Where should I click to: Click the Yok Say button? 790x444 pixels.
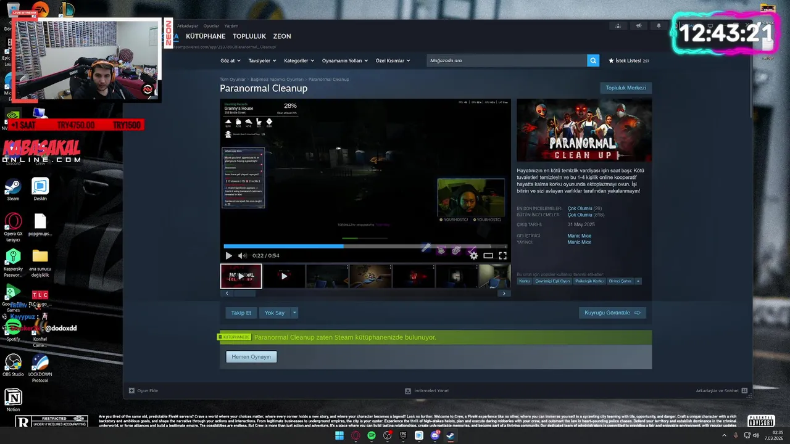[275, 313]
